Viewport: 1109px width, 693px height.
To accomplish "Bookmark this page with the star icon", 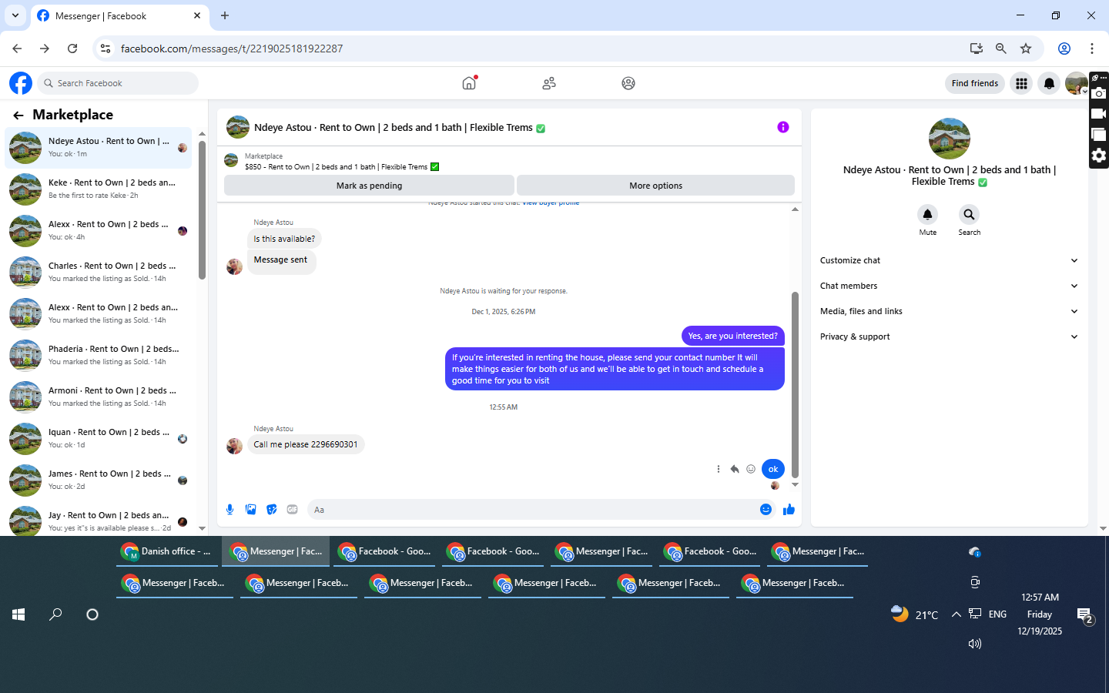I will click(1026, 49).
